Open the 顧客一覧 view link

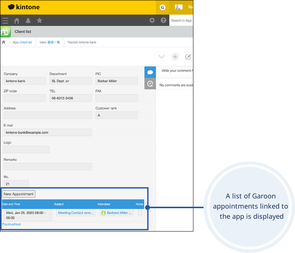[x=53, y=42]
